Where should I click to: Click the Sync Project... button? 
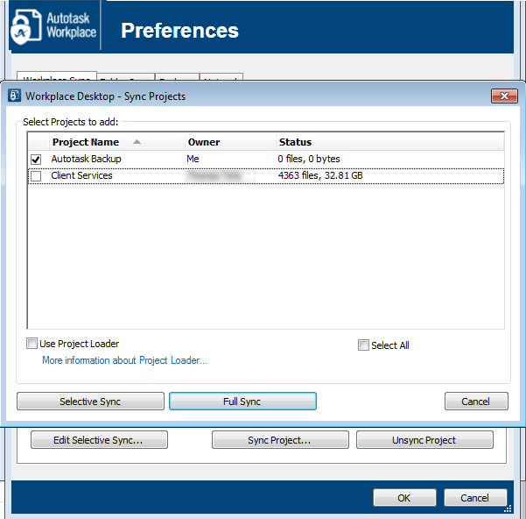(280, 440)
